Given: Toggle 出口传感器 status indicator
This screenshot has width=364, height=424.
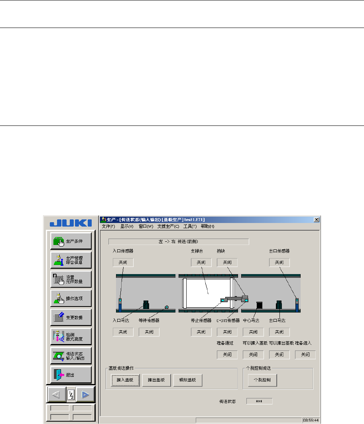Looking at the screenshot, I should [x=279, y=263].
